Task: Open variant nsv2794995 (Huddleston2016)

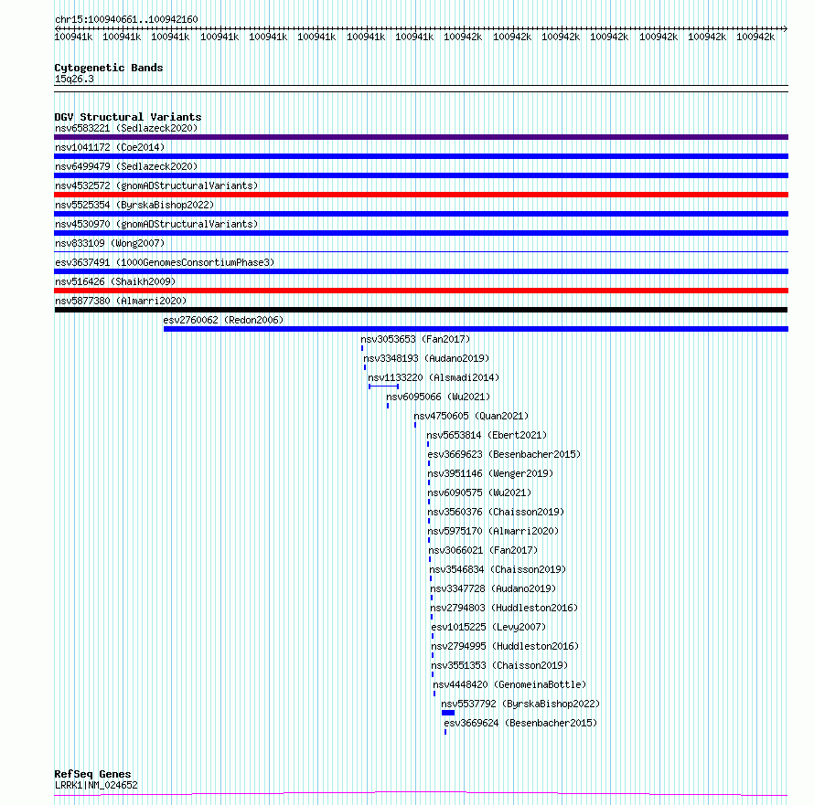Action: coord(505,646)
